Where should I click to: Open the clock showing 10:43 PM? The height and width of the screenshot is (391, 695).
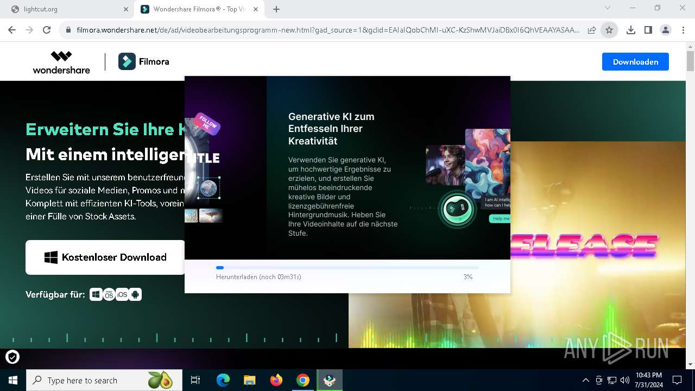click(648, 380)
